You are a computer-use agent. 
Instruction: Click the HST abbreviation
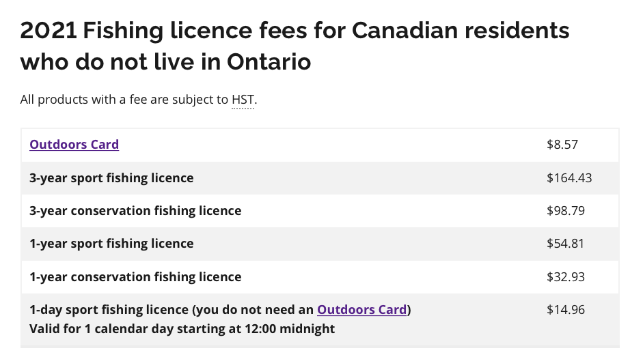pos(243,100)
